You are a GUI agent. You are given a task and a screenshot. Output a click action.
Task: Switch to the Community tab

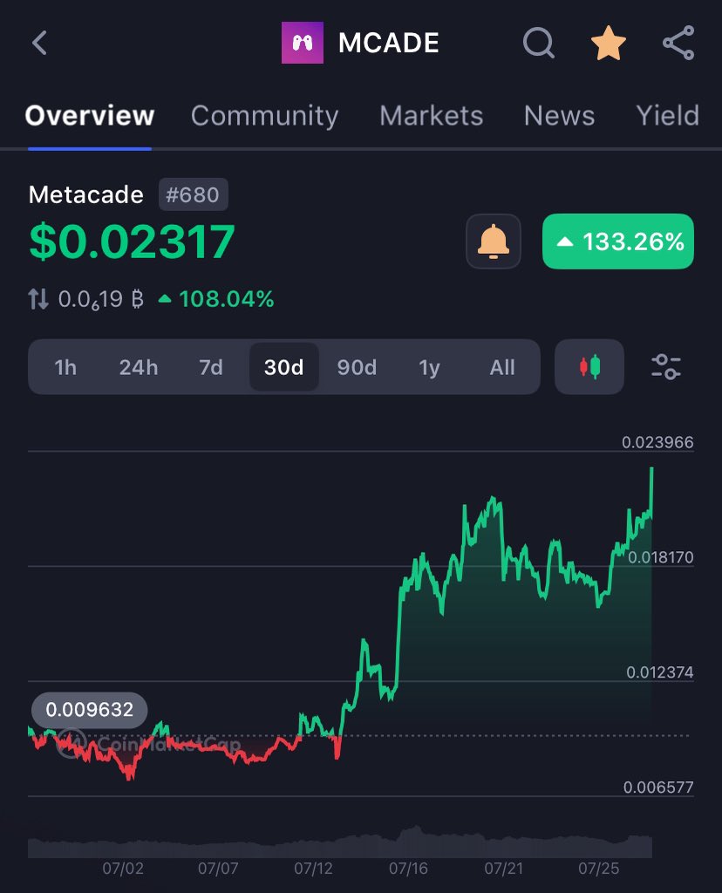pos(264,116)
